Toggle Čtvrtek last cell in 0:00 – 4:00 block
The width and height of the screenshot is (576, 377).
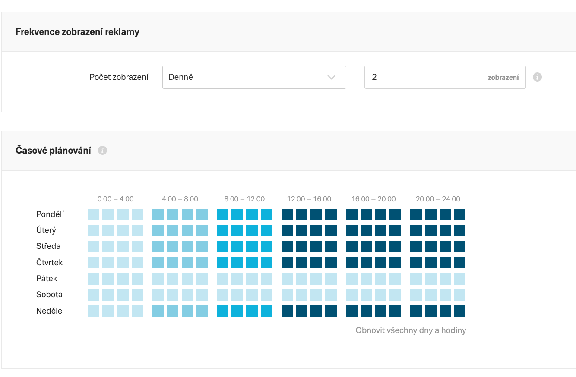(137, 263)
